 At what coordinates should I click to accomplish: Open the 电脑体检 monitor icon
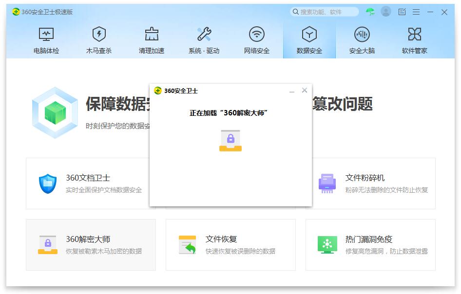click(x=46, y=35)
